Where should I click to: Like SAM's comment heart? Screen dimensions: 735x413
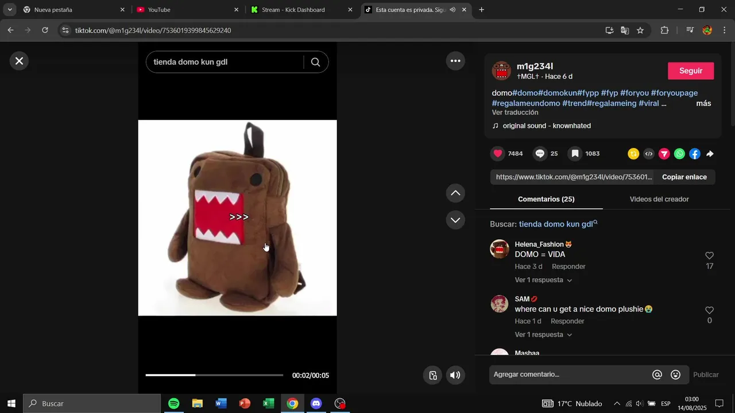point(710,310)
